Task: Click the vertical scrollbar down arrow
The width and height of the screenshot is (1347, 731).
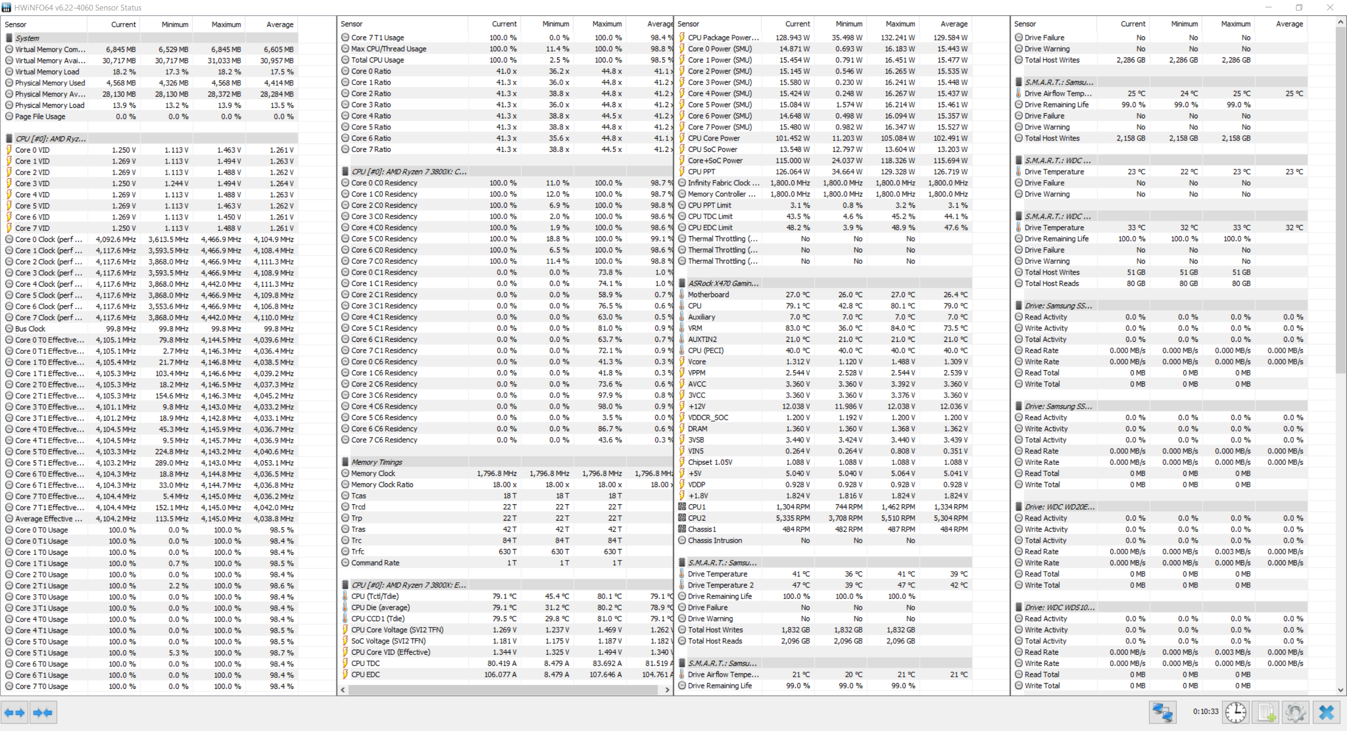Action: (1341, 689)
